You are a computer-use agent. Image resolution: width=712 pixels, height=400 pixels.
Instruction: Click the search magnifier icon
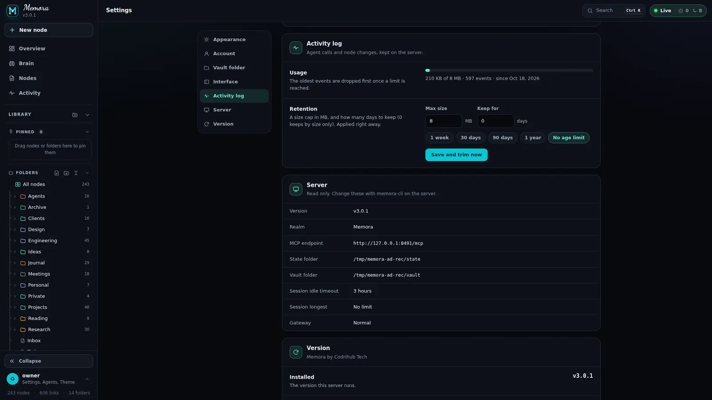[590, 11]
